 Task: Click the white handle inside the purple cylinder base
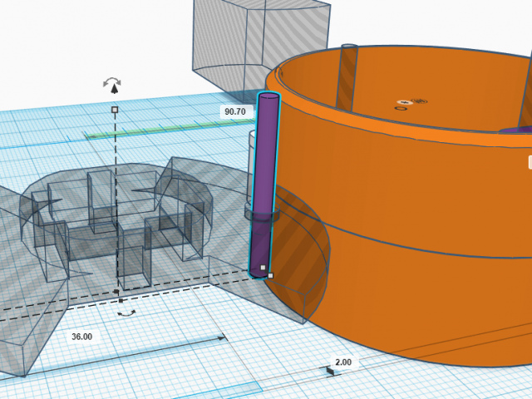(x=263, y=268)
